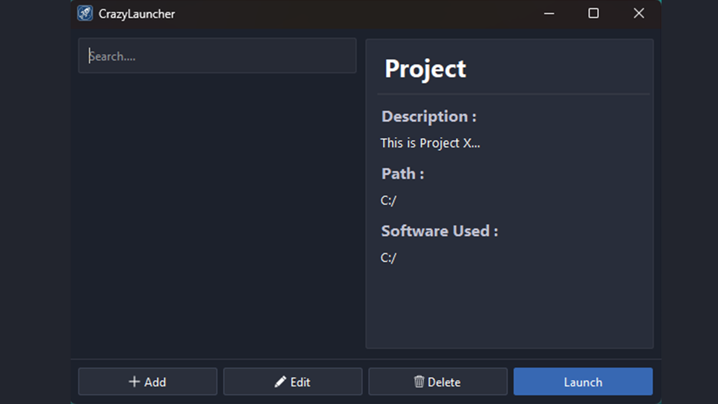The height and width of the screenshot is (404, 718).
Task: Close the CrazyLauncher window
Action: coord(639,13)
